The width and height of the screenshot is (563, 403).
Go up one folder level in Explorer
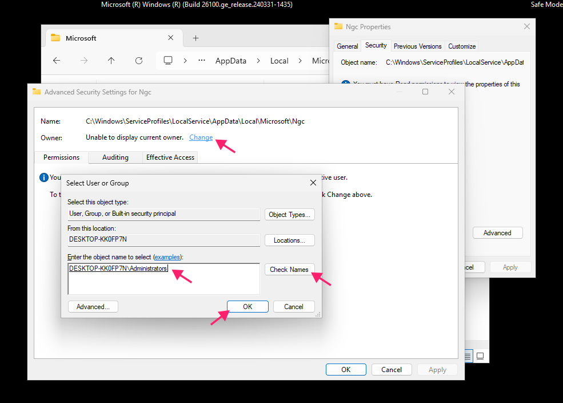click(111, 61)
